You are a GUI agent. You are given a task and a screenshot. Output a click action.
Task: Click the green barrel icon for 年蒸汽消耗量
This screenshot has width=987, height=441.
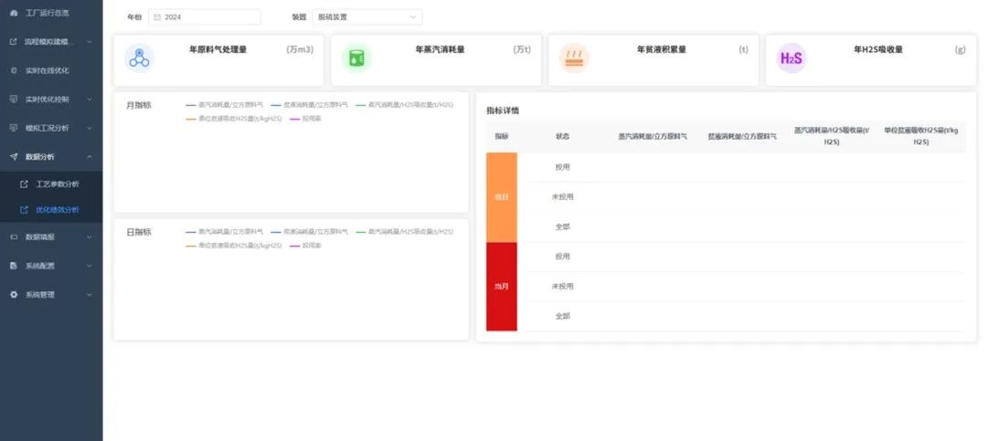[x=357, y=58]
